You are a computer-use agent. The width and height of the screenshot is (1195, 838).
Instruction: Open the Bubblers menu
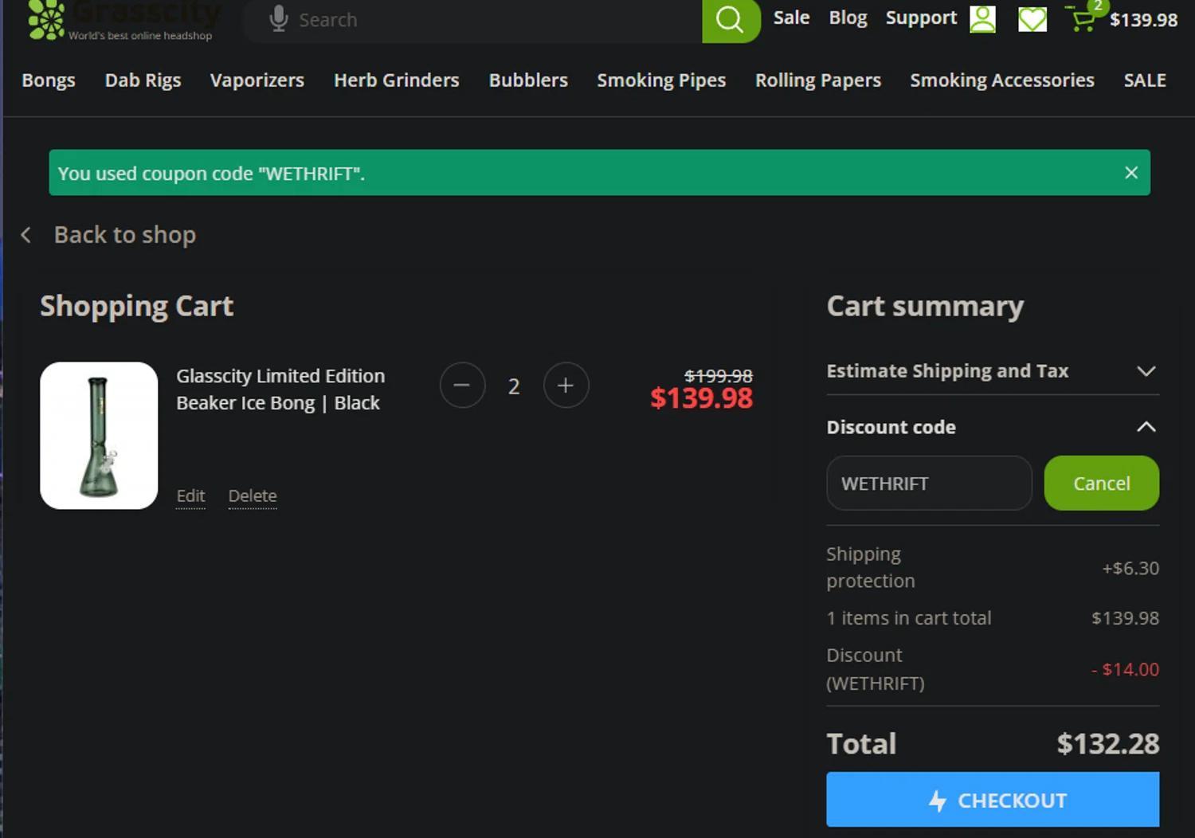[x=528, y=80]
